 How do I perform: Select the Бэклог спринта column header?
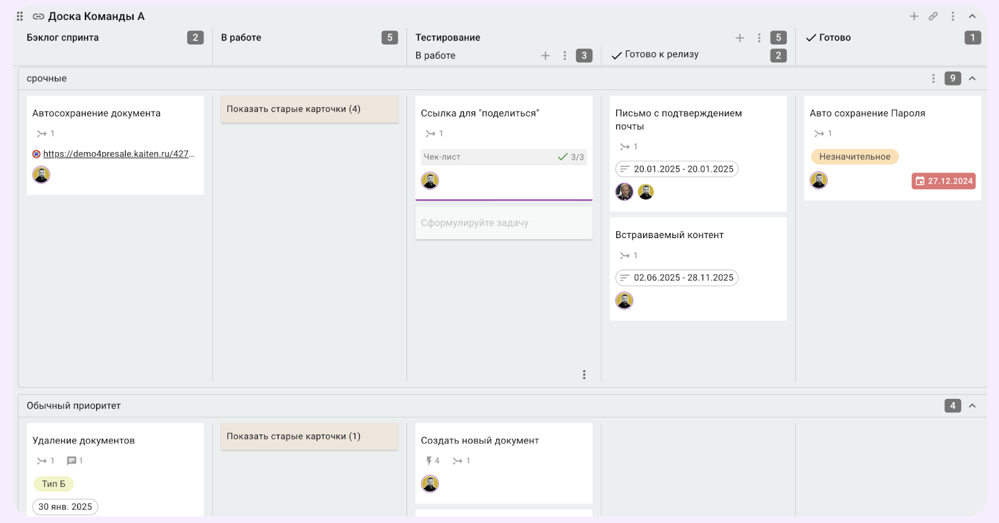tap(63, 38)
